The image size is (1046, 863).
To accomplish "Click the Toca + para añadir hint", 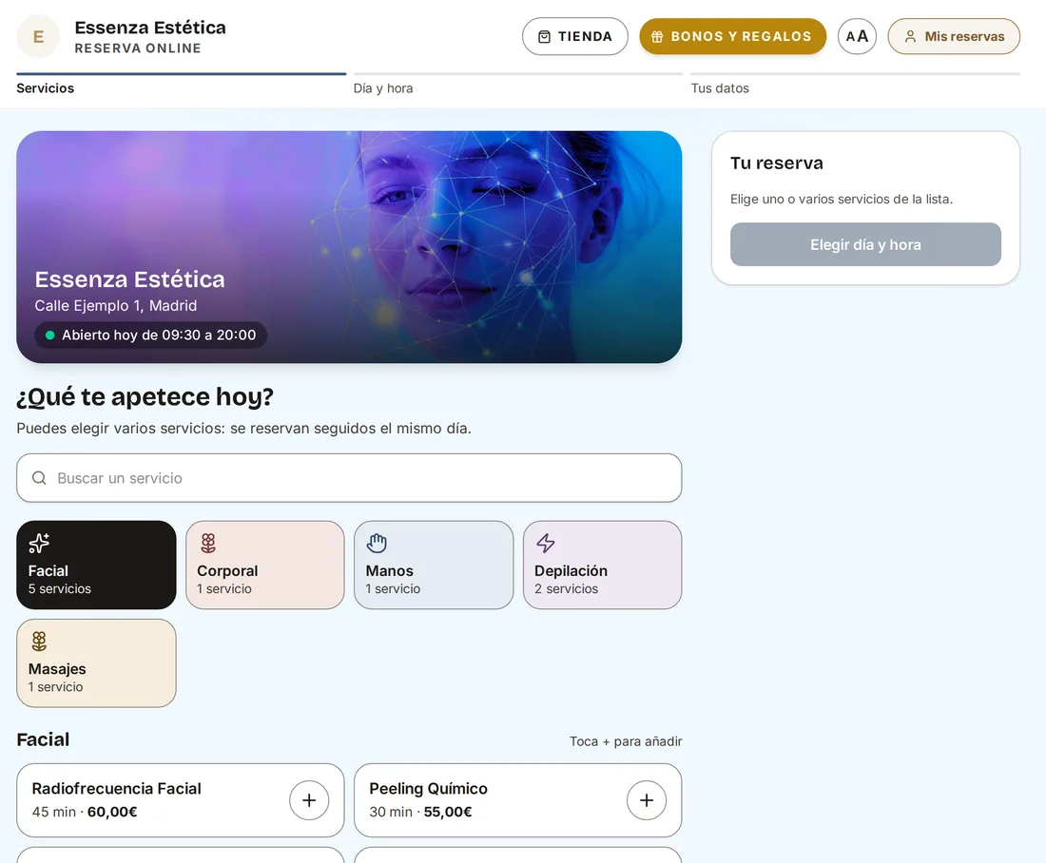I will tap(626, 741).
